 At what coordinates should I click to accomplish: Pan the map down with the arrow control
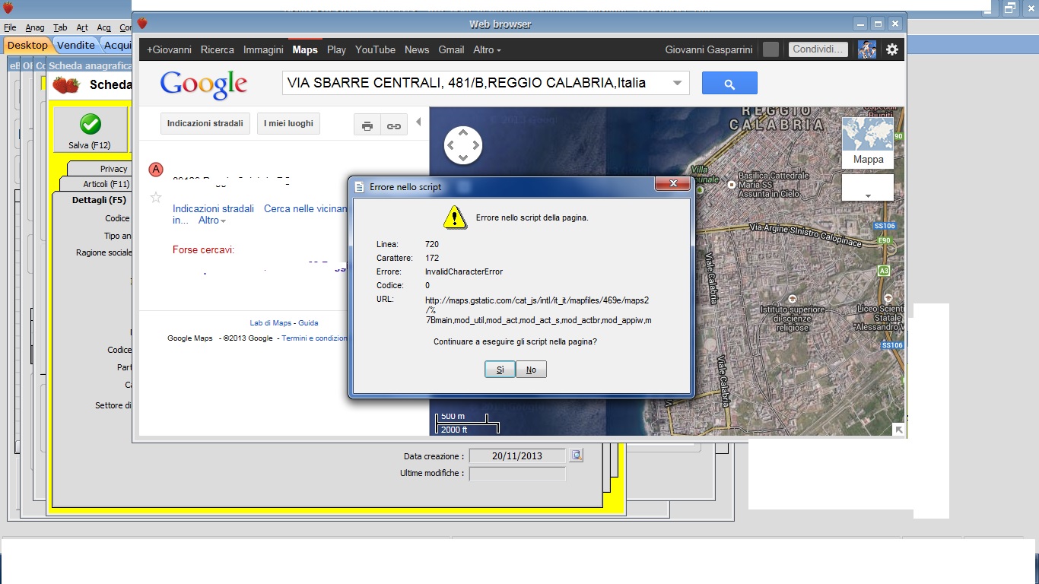pyautogui.click(x=462, y=157)
